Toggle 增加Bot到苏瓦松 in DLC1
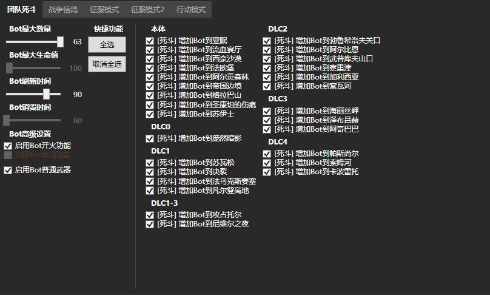 pos(150,163)
